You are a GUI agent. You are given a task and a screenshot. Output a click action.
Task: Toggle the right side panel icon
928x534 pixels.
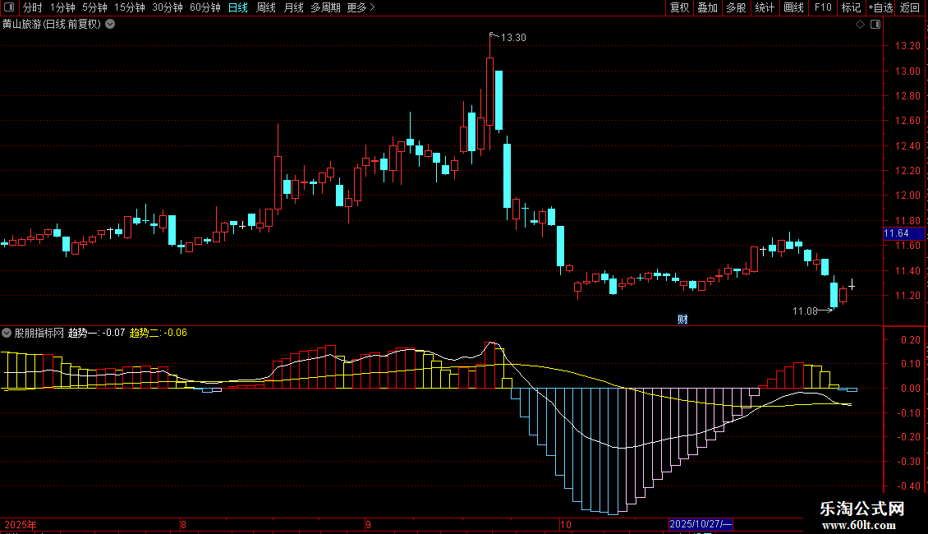[875, 25]
